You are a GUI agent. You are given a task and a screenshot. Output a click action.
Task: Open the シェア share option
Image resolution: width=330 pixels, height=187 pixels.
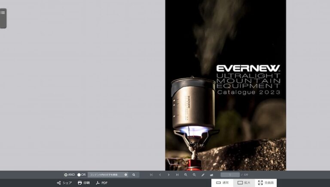pos(64,183)
